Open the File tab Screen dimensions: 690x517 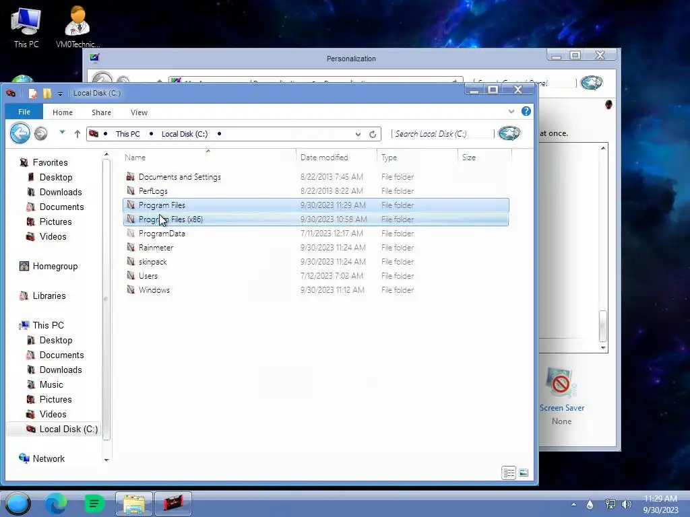tap(24, 112)
